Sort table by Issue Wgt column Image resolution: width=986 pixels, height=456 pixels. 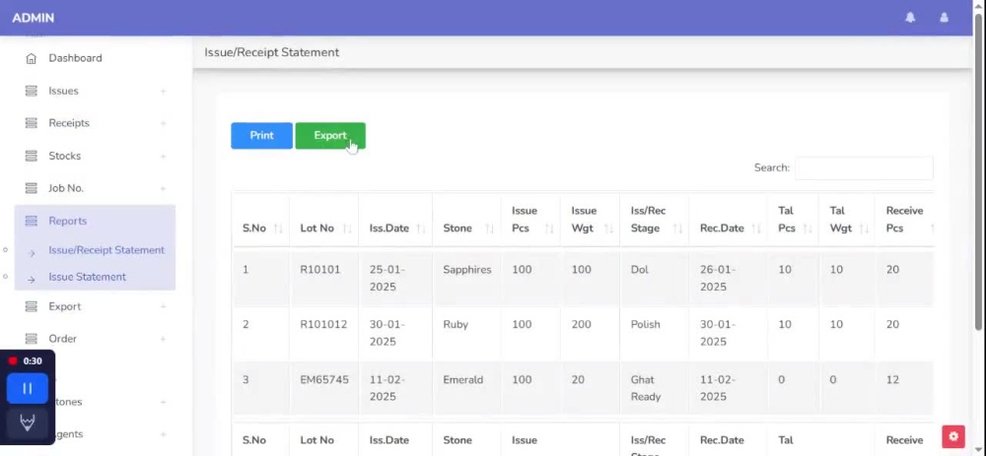pos(608,228)
